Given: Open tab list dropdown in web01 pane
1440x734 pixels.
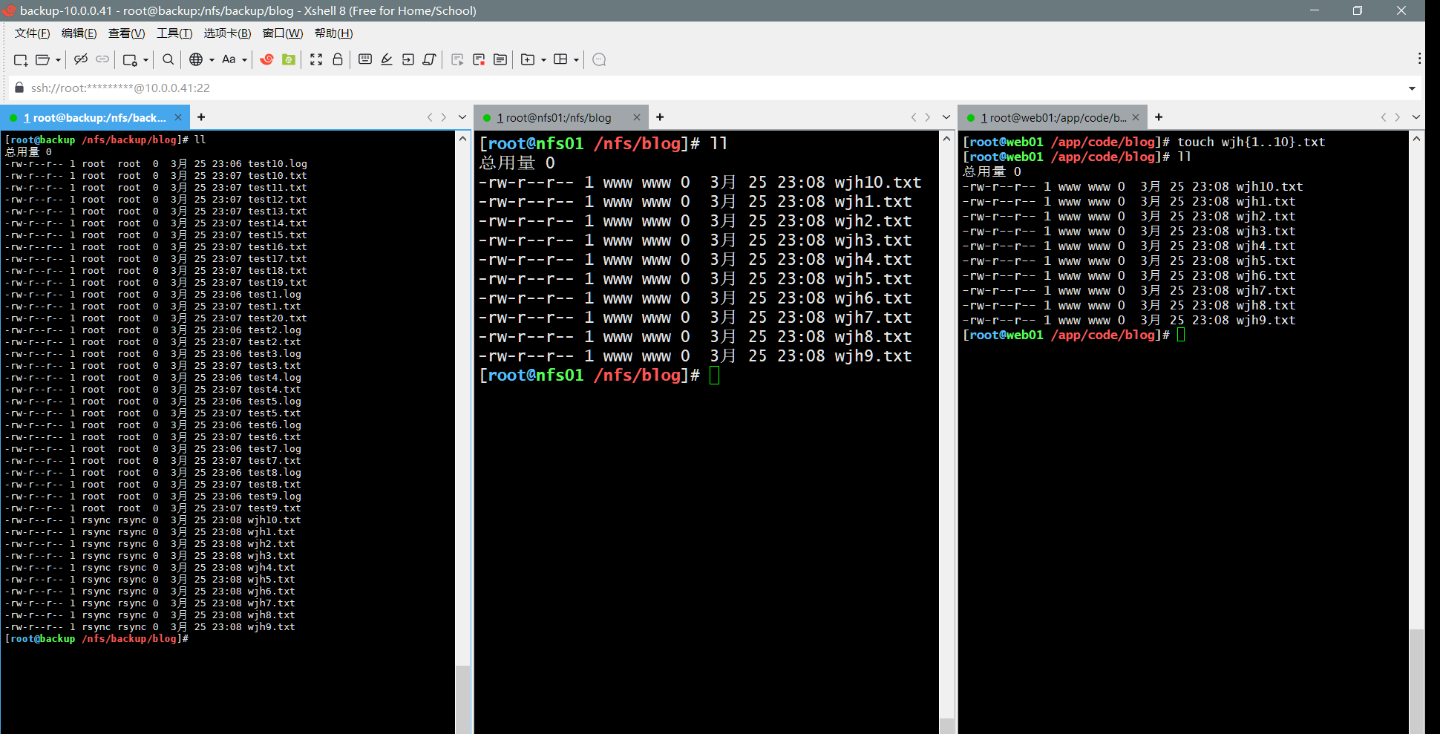Looking at the screenshot, I should pos(1416,117).
